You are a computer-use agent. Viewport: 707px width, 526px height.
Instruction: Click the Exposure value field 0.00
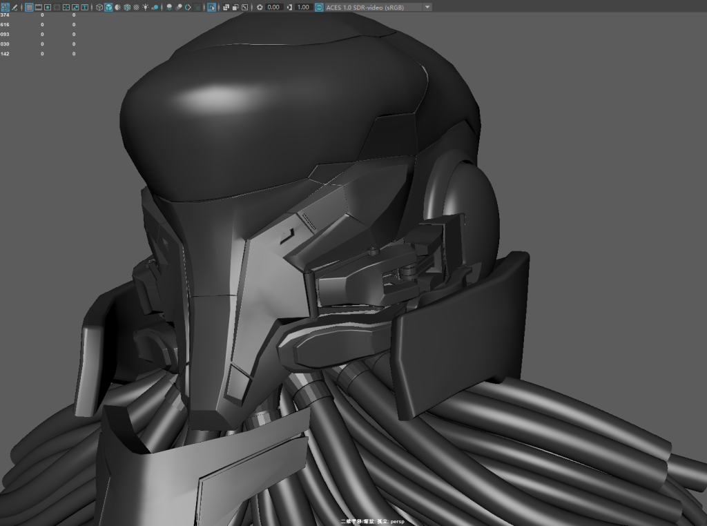tap(273, 7)
